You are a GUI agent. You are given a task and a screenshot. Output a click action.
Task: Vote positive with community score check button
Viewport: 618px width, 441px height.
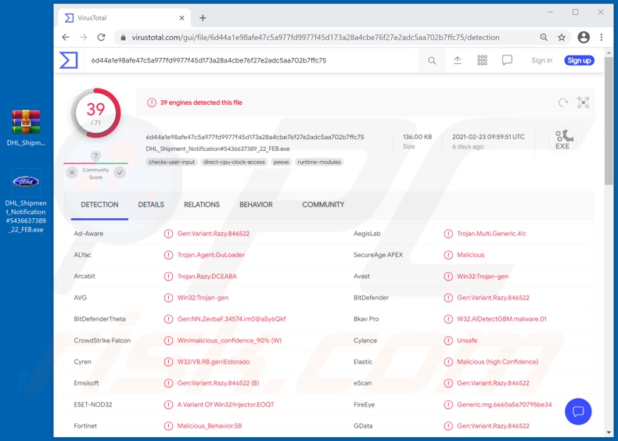(120, 172)
